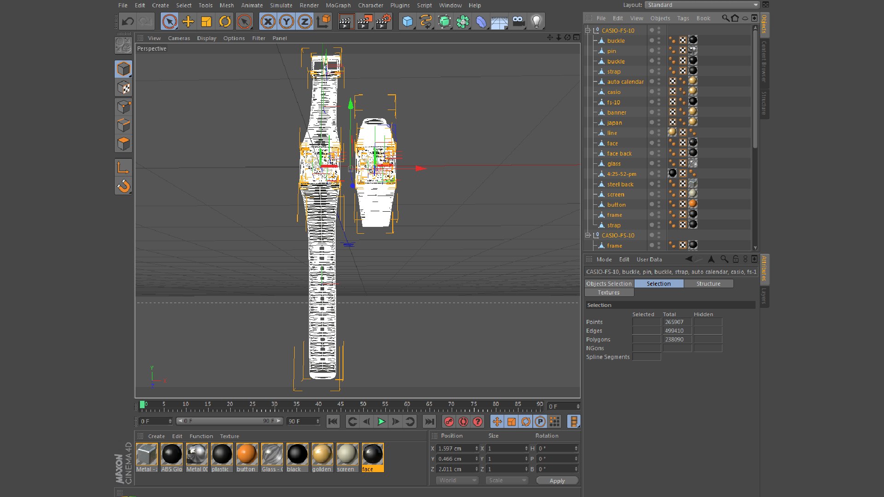Toggle the autokeying button
This screenshot has height=497, width=884.
coord(463,422)
